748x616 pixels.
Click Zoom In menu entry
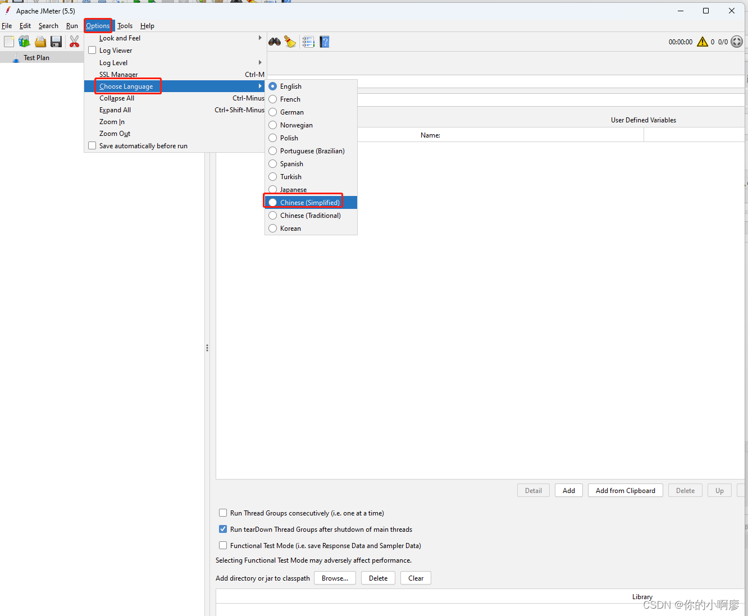point(175,122)
